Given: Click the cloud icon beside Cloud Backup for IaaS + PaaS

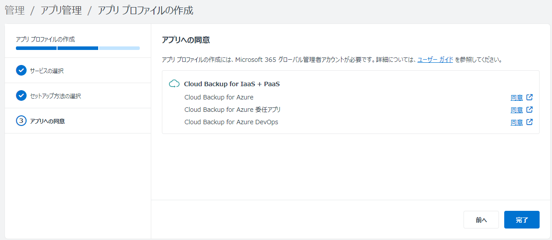Looking at the screenshot, I should 174,84.
